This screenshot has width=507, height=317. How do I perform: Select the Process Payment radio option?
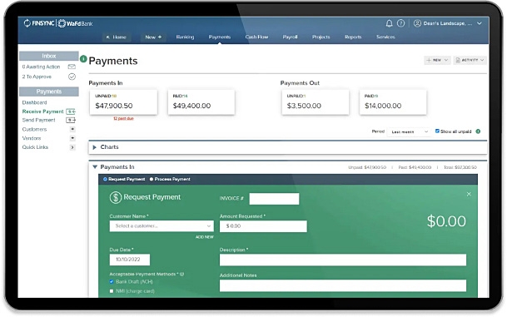click(x=152, y=179)
